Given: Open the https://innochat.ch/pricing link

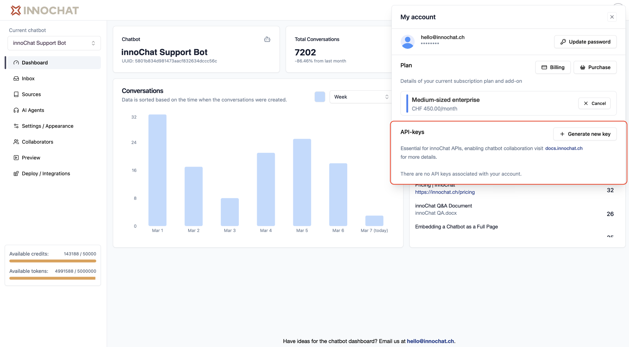Looking at the screenshot, I should tap(445, 192).
